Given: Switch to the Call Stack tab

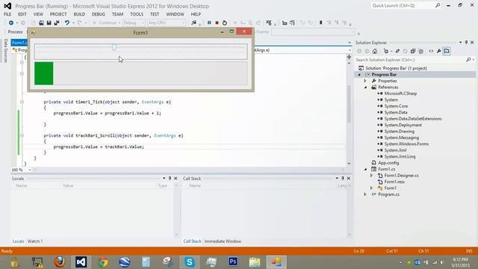Looking at the screenshot, I should [x=192, y=241].
